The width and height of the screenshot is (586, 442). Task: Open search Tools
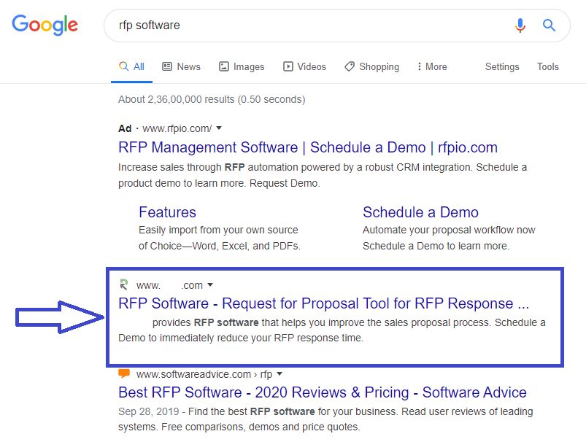pyautogui.click(x=548, y=67)
